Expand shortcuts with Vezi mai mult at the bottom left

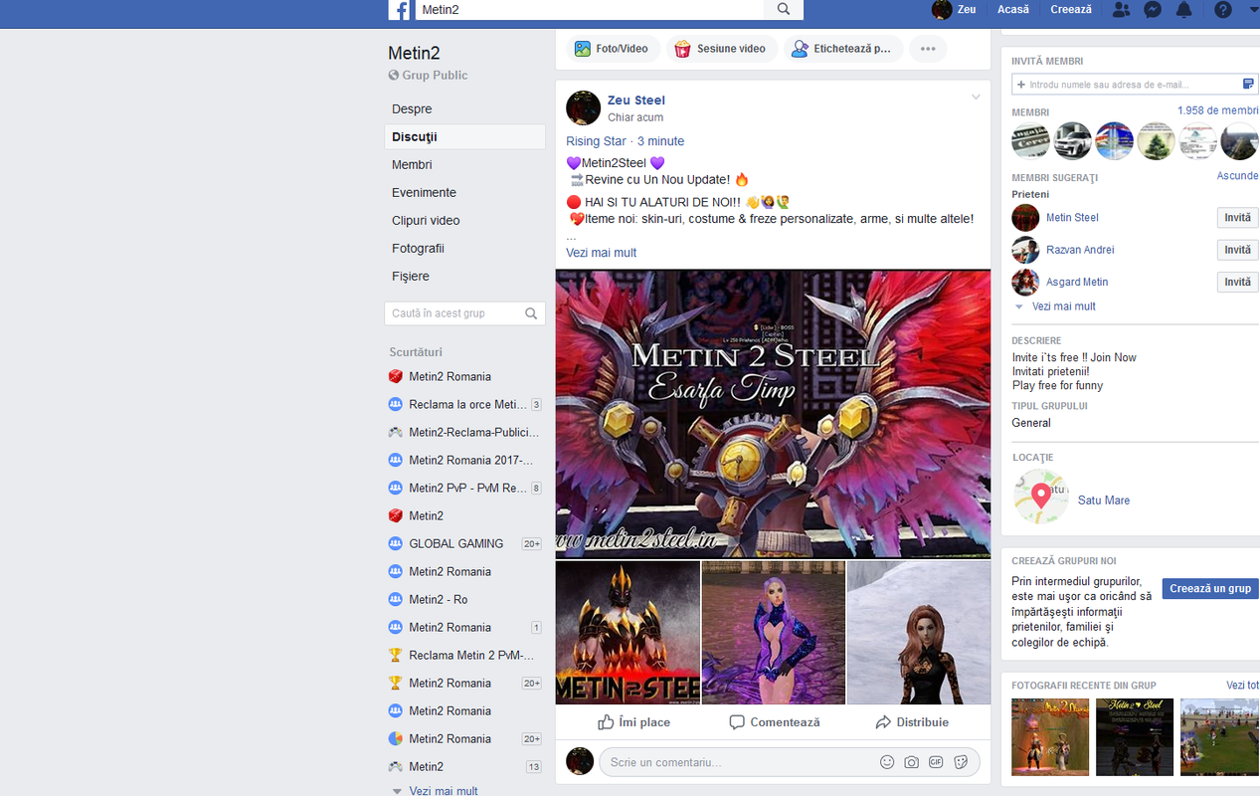click(x=443, y=791)
